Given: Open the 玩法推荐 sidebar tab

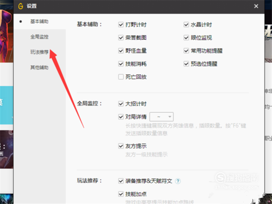Looking at the screenshot, I should click(x=40, y=52).
